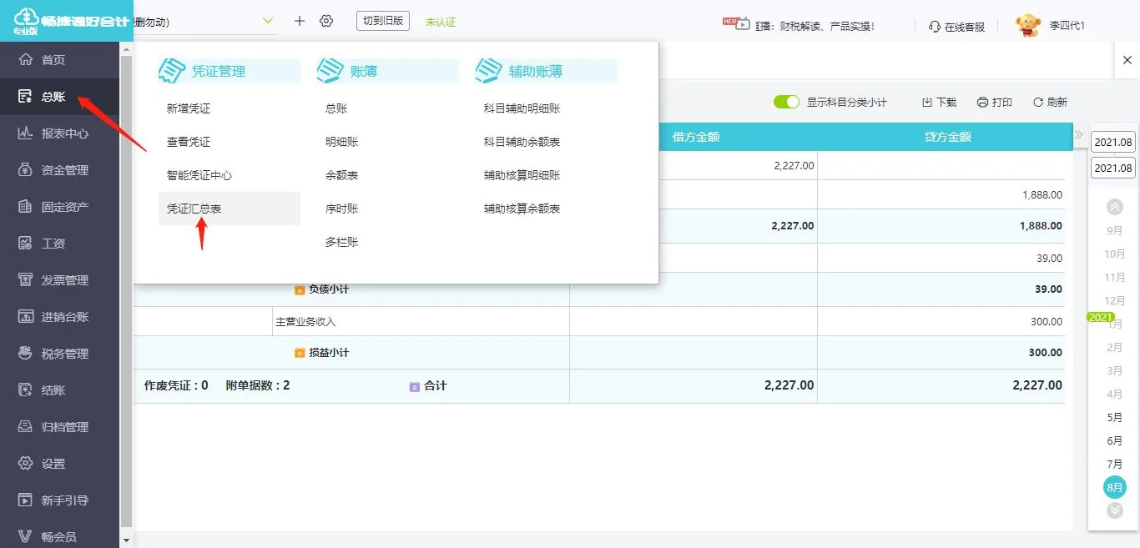Click the 未认证 status link
Image resolution: width=1140 pixels, height=548 pixels.
tap(441, 22)
